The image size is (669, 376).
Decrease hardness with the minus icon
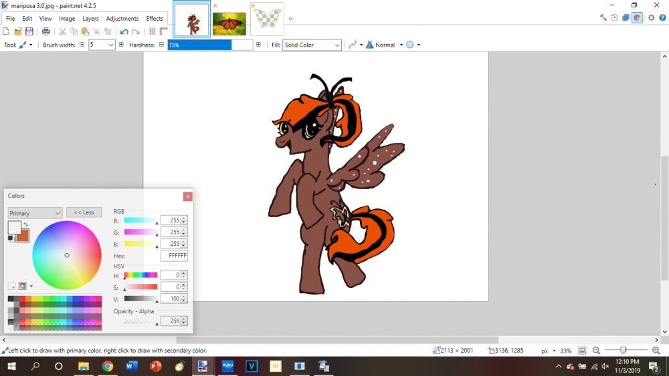pos(161,44)
